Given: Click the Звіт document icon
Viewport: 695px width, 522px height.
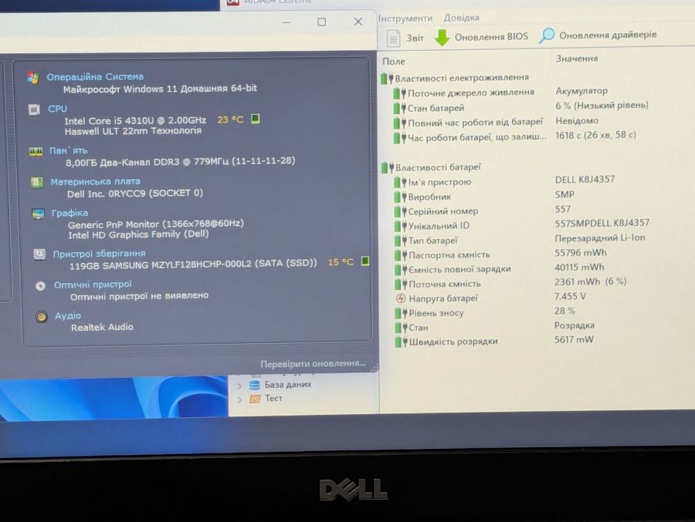Looking at the screenshot, I should point(393,38).
